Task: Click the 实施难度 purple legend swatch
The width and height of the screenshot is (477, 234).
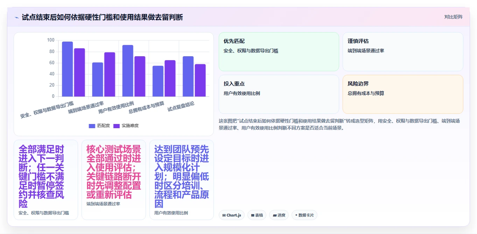Action: 117,126
